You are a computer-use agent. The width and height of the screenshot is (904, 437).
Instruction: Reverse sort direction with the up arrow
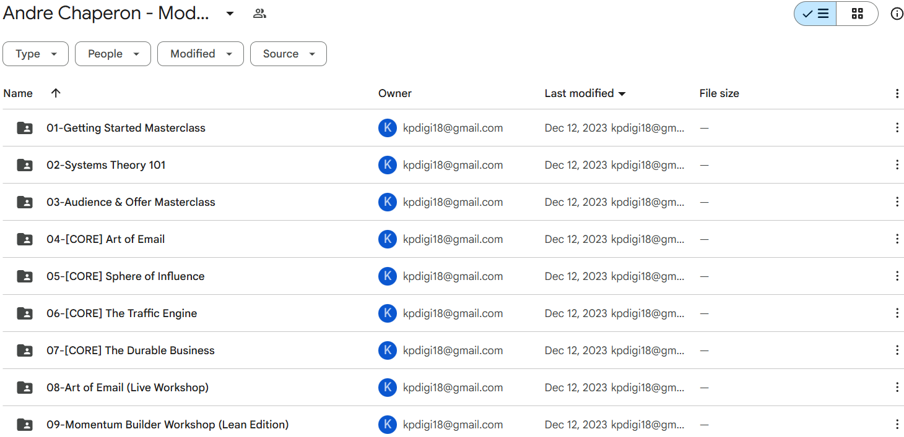(56, 93)
